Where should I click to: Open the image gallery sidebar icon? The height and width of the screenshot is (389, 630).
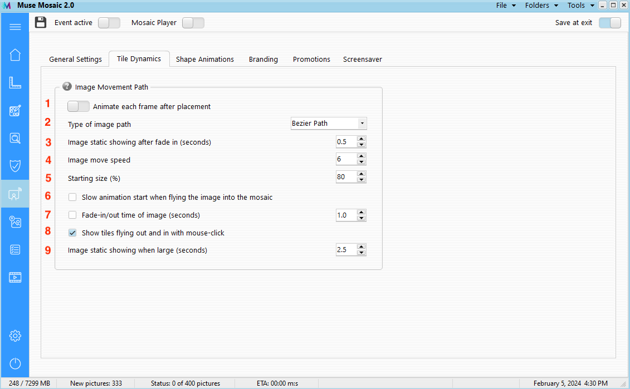coord(15,222)
